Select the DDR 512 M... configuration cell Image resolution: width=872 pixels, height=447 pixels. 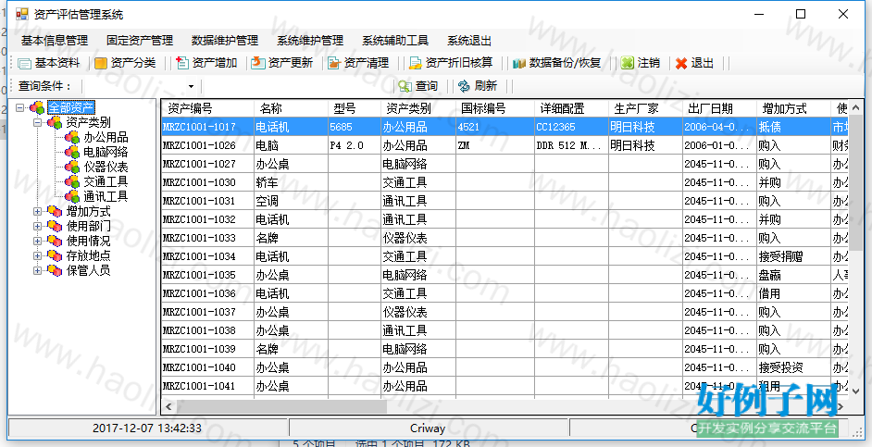click(572, 145)
